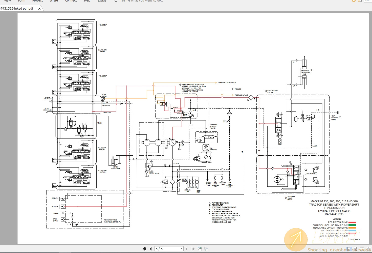
Task: Open the Connect menu
Action: [x=71, y=1]
